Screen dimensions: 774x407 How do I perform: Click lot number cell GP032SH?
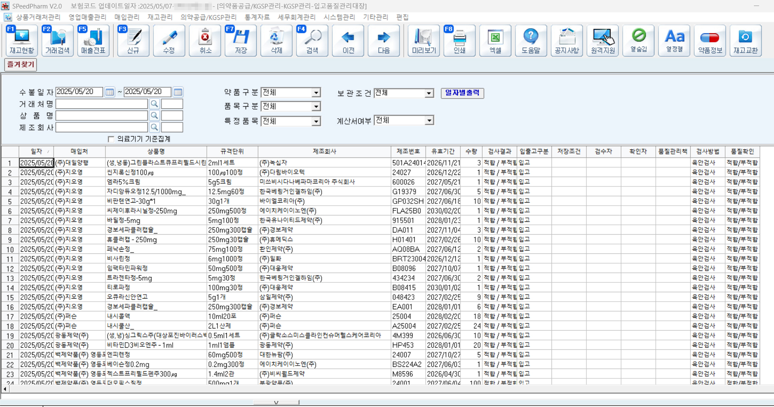408,201
